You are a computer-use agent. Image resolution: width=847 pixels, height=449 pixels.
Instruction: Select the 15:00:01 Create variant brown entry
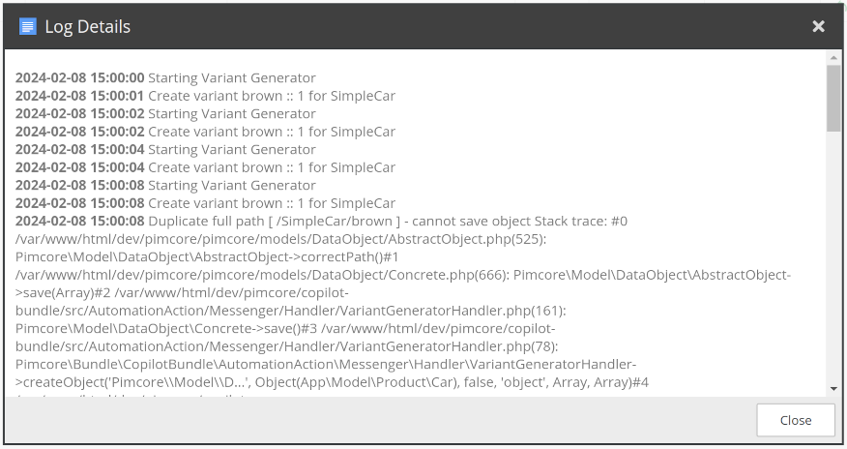point(205,96)
